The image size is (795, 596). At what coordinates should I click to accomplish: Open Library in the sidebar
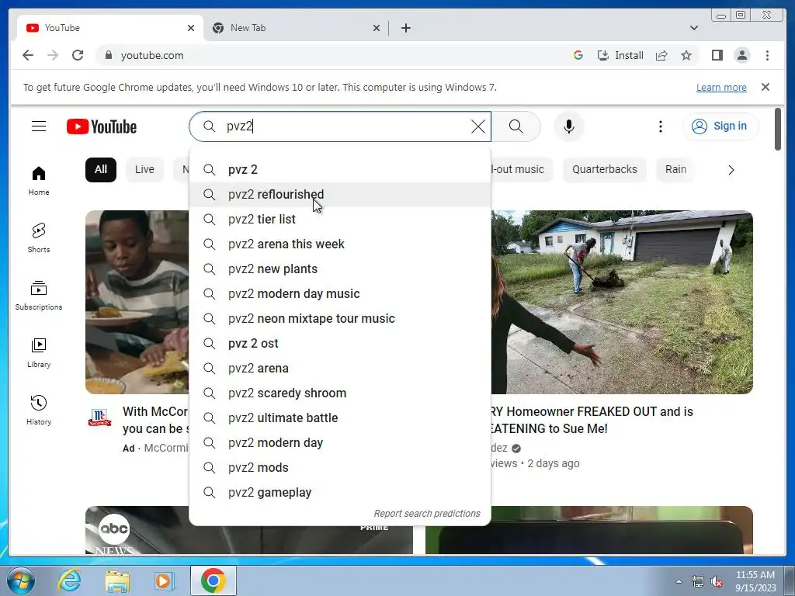[x=39, y=353]
